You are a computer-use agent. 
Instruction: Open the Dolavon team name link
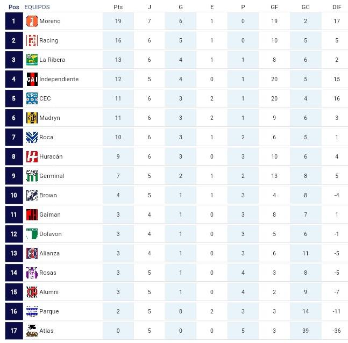51,234
